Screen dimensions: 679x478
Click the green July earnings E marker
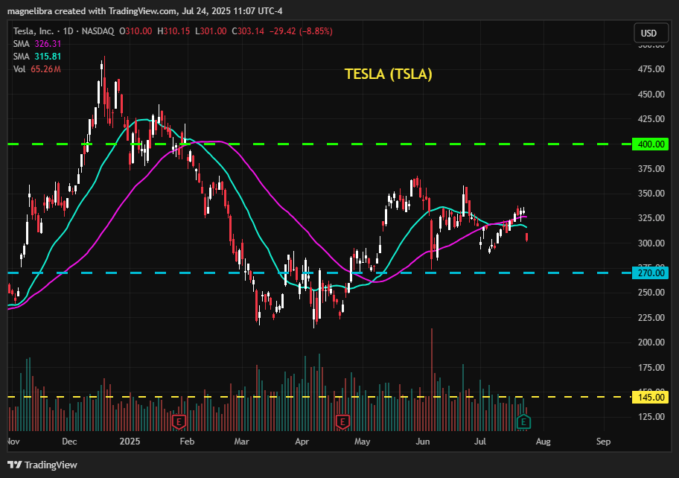click(523, 421)
